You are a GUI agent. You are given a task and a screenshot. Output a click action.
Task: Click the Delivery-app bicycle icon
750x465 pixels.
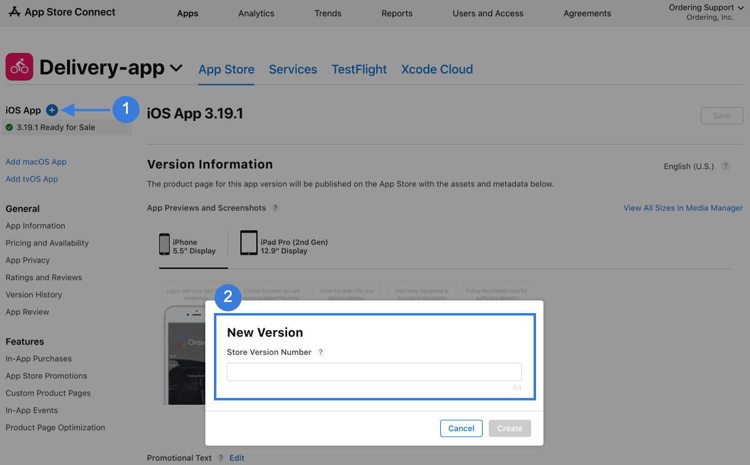(20, 66)
